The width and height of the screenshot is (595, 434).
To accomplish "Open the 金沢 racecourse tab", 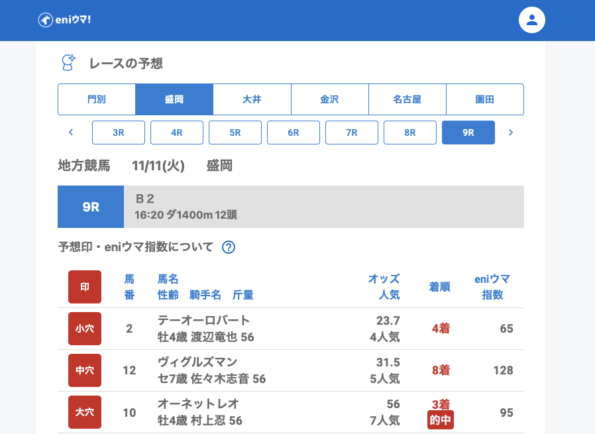I will [329, 99].
